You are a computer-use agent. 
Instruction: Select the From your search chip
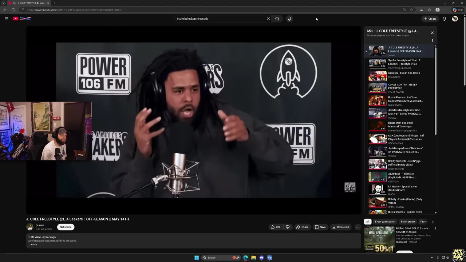385,222
